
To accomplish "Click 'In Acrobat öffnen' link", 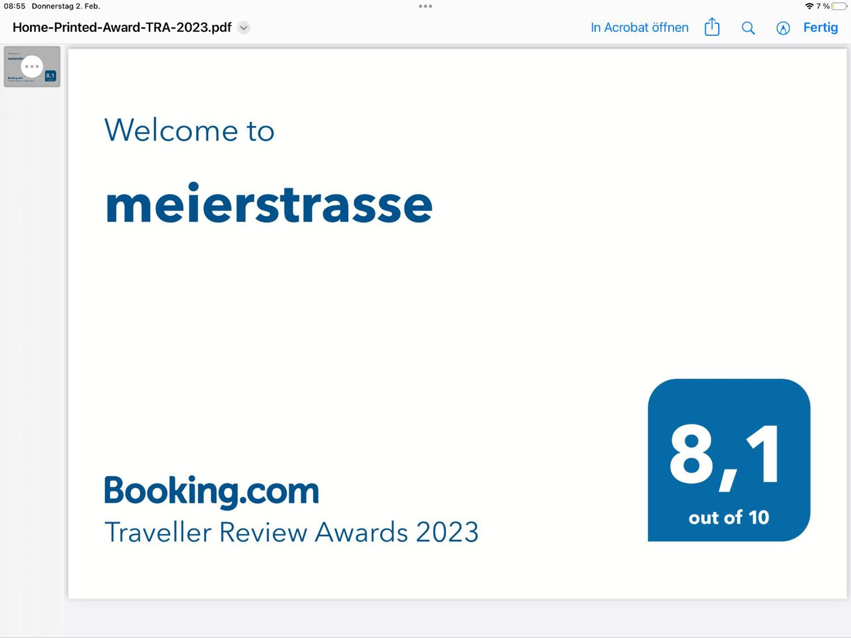I will pyautogui.click(x=639, y=27).
